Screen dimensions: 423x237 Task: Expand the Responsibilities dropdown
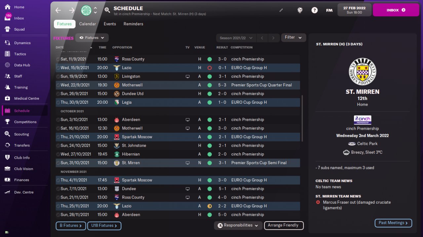[x=238, y=225]
